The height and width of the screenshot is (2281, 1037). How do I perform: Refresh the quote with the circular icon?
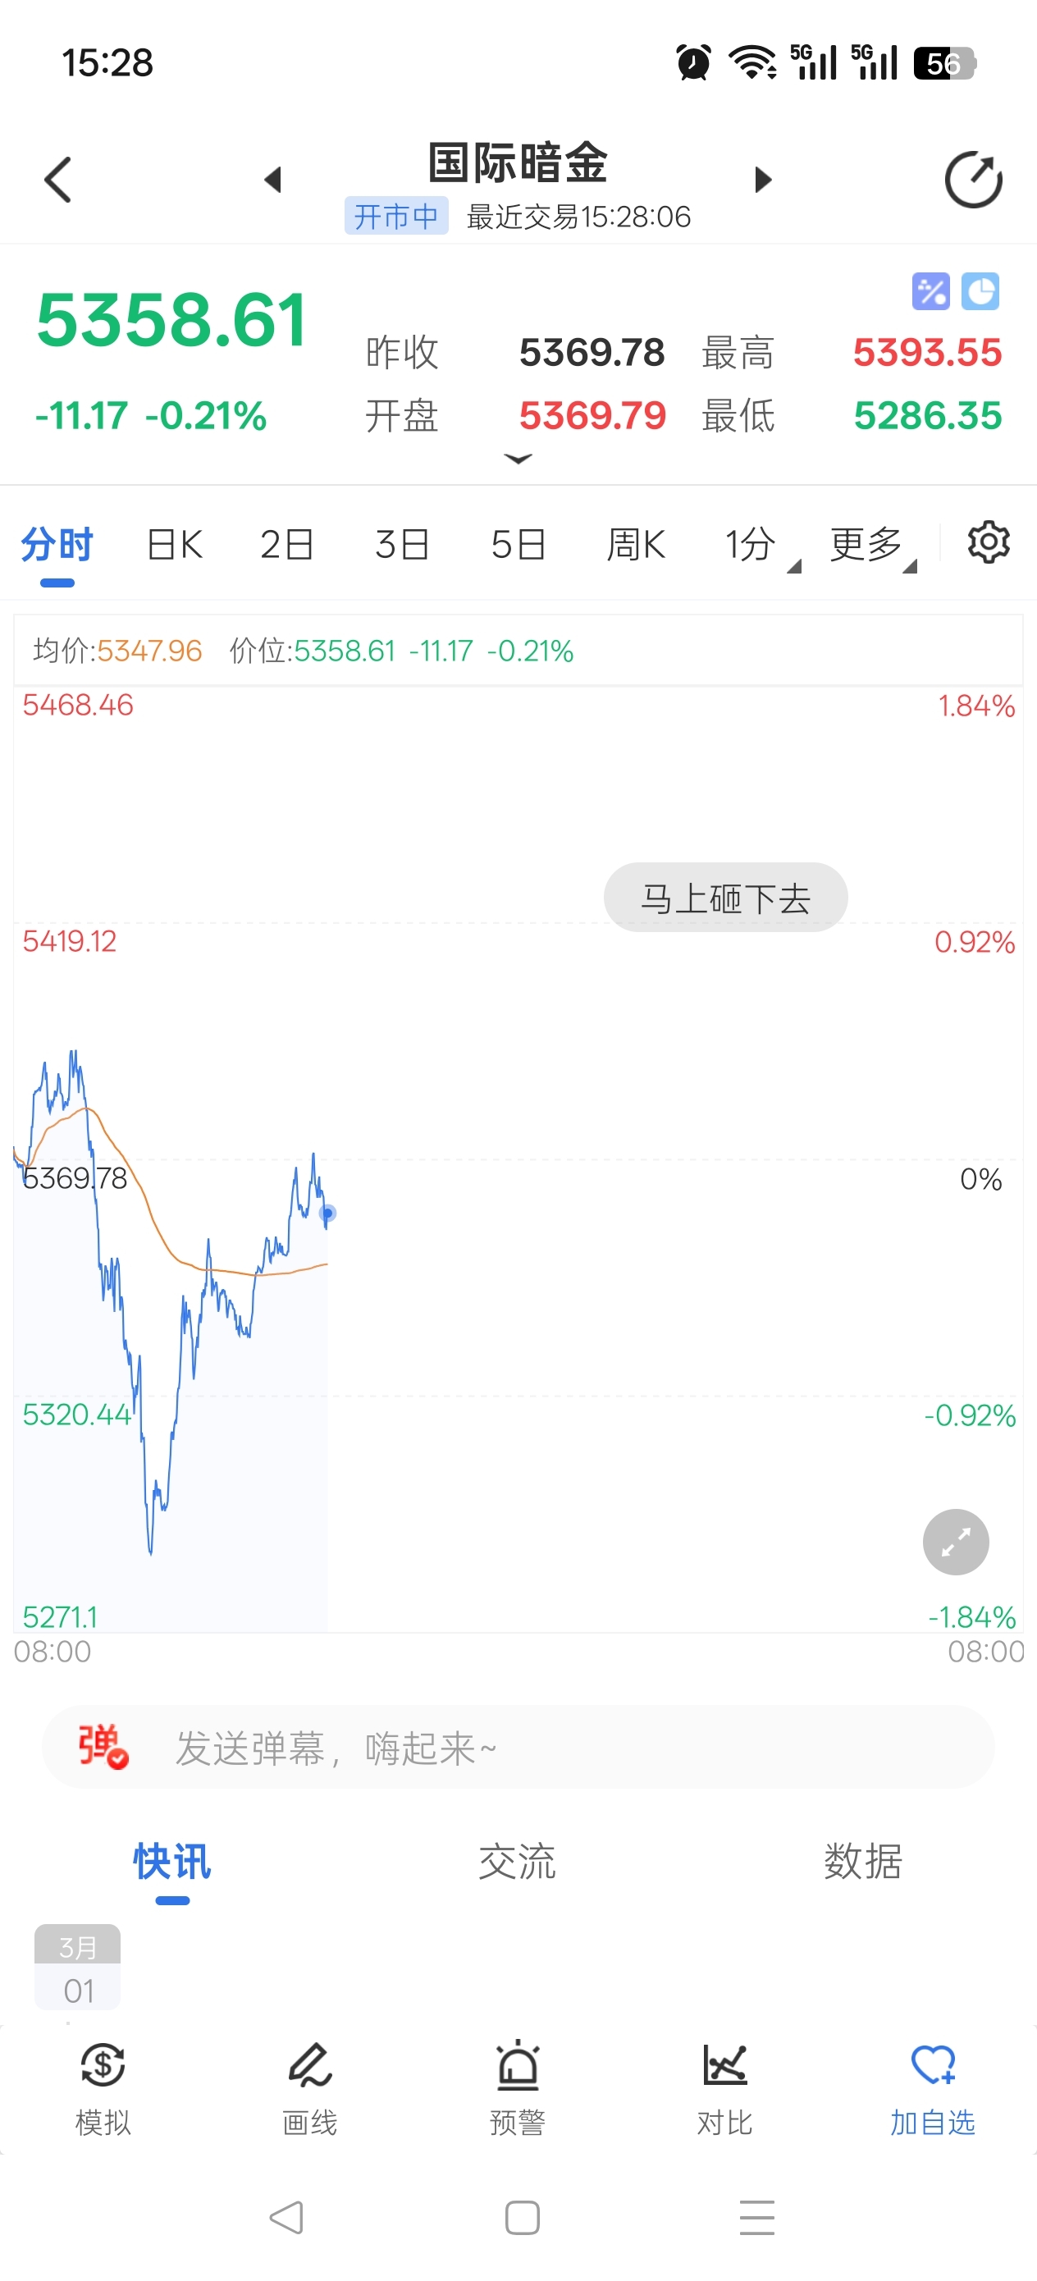(972, 180)
